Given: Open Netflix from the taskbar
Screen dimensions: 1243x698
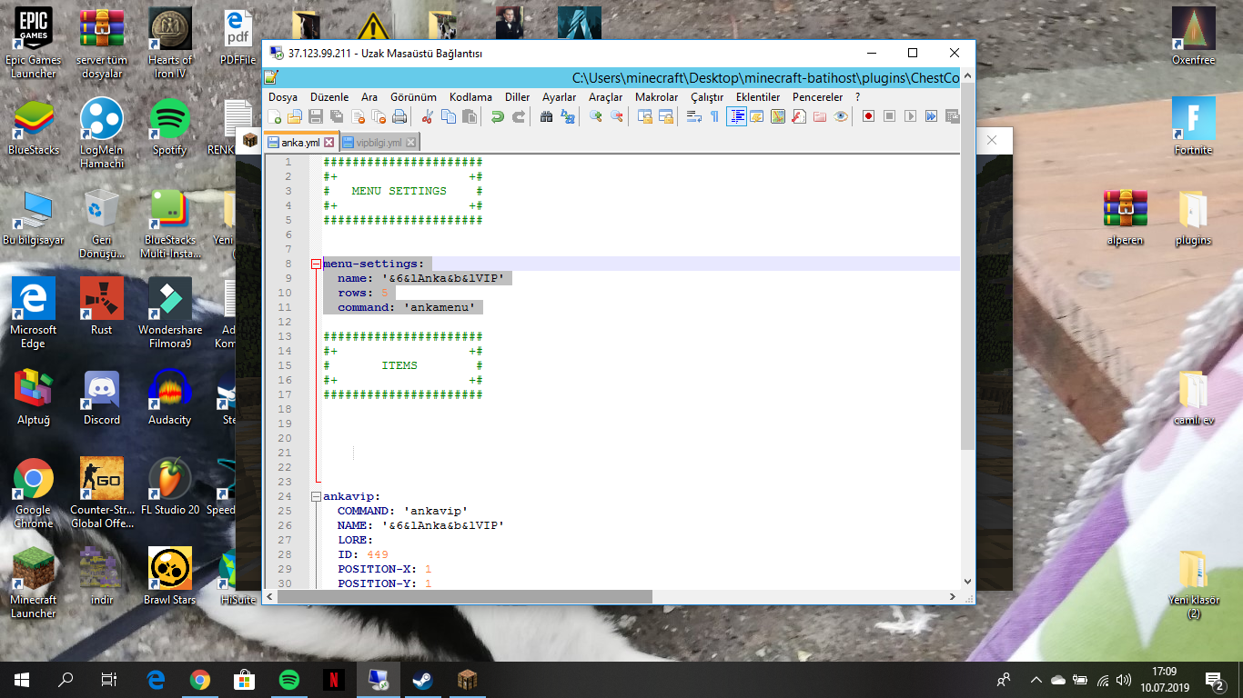Looking at the screenshot, I should click(334, 679).
